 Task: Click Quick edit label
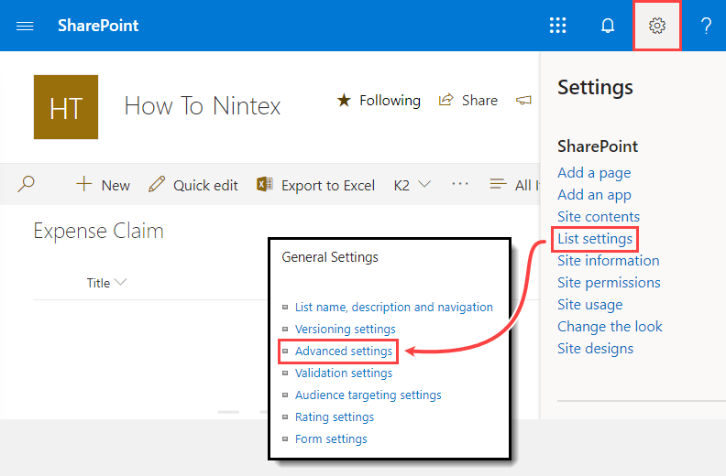[x=205, y=186]
